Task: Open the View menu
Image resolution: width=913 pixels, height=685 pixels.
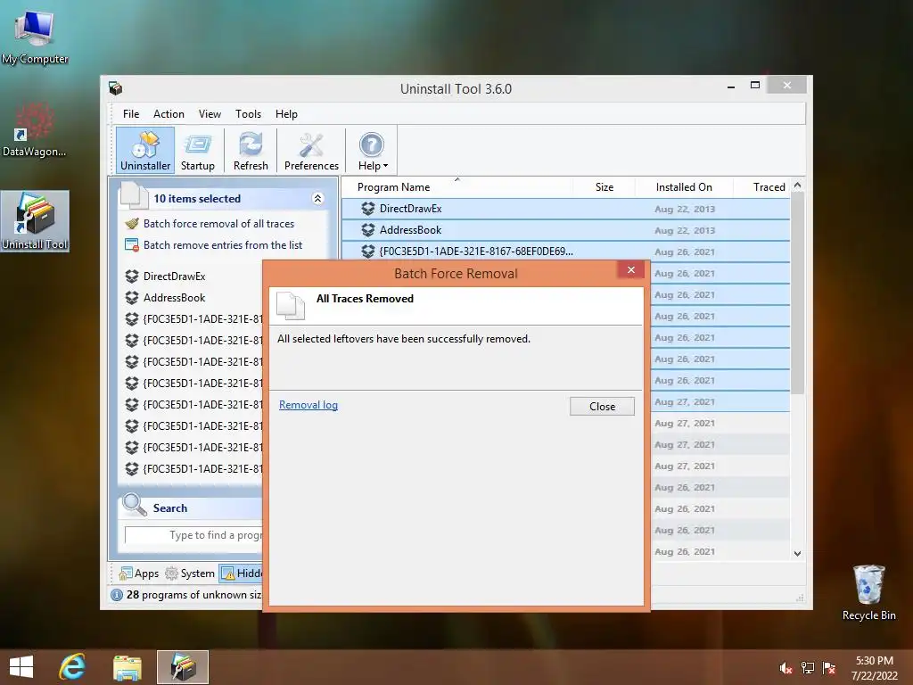Action: (x=210, y=114)
